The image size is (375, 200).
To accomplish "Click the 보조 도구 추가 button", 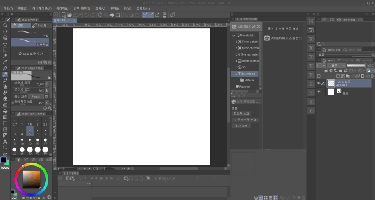I will click(30, 54).
